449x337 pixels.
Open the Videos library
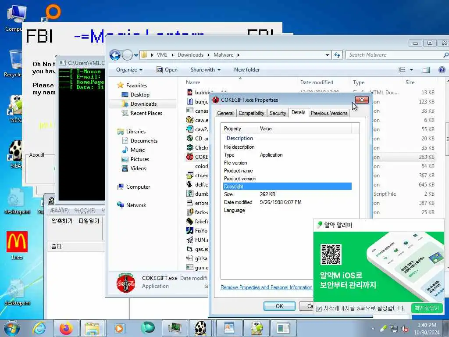138,168
